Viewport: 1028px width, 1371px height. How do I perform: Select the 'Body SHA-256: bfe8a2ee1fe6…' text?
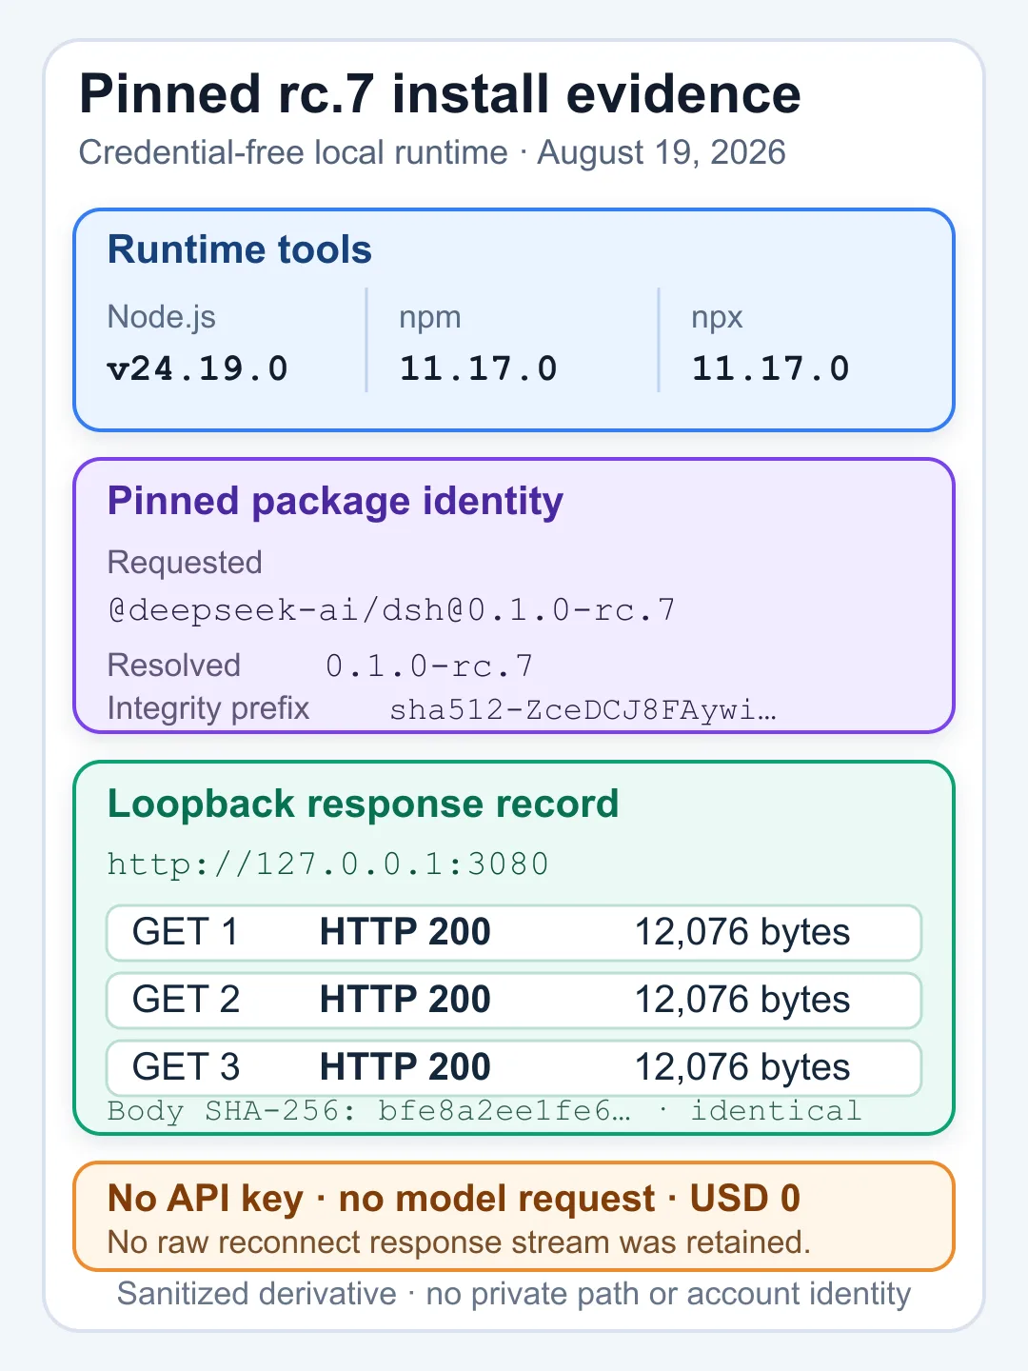(x=369, y=1111)
